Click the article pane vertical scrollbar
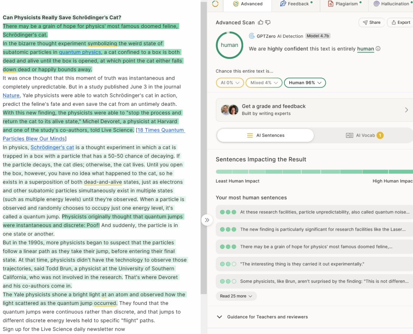The height and width of the screenshot is (334, 413). (x=204, y=148)
